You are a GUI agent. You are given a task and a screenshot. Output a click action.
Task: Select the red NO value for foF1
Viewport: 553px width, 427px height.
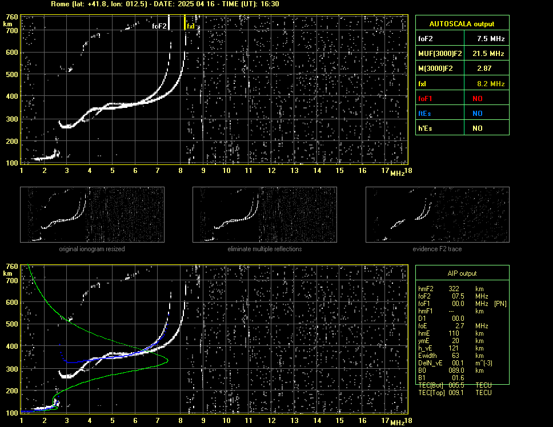click(x=478, y=99)
